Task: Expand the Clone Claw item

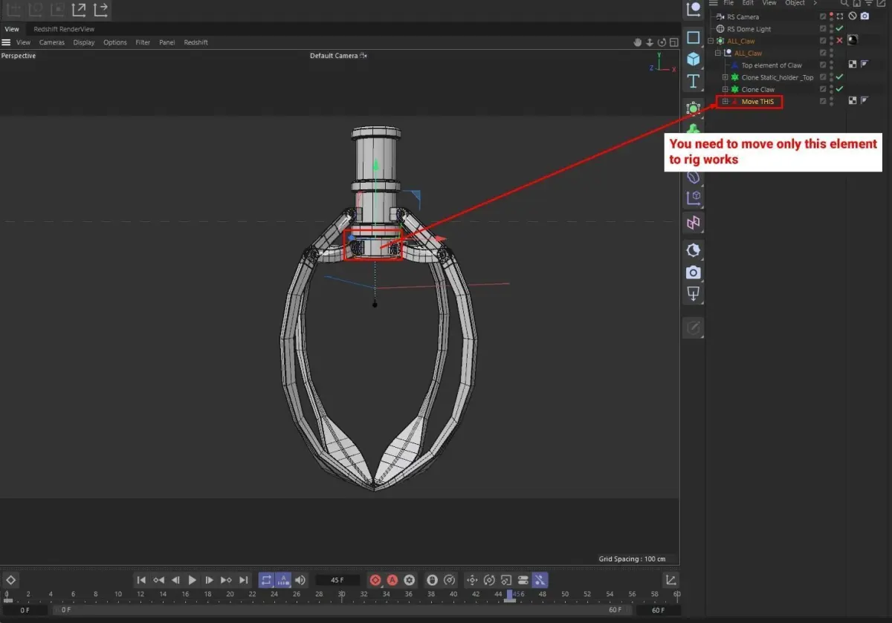Action: tap(725, 89)
